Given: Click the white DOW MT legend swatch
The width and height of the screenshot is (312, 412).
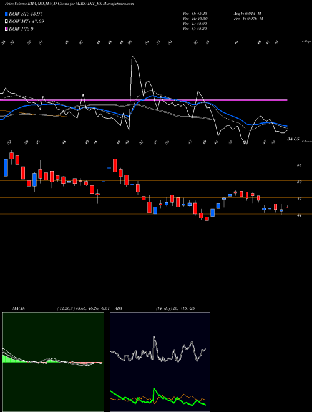Looking at the screenshot, I should [x=6, y=22].
